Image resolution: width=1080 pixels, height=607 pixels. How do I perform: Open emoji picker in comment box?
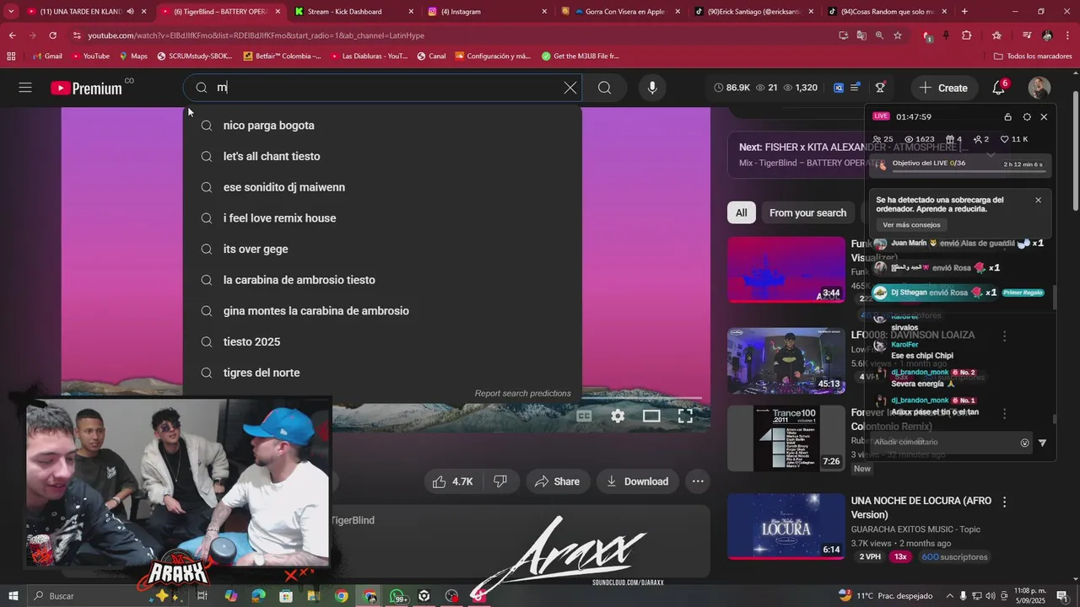click(1024, 443)
